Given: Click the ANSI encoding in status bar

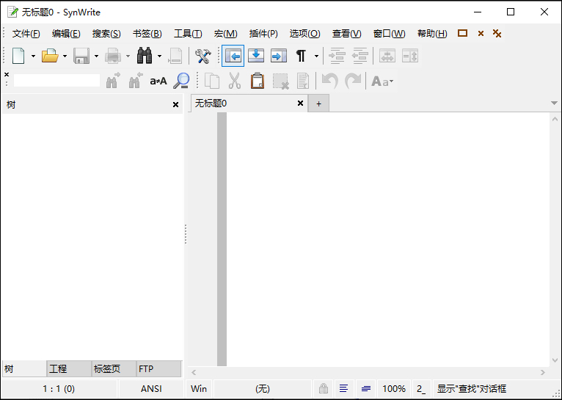Looking at the screenshot, I should [151, 388].
